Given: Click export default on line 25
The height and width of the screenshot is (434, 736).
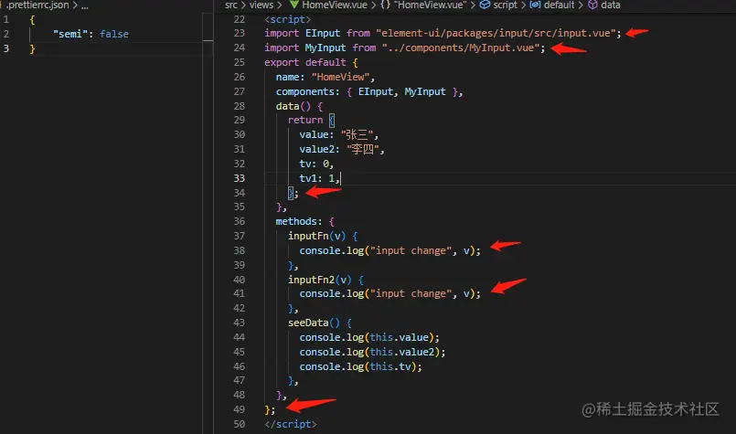Looking at the screenshot, I should [305, 62].
